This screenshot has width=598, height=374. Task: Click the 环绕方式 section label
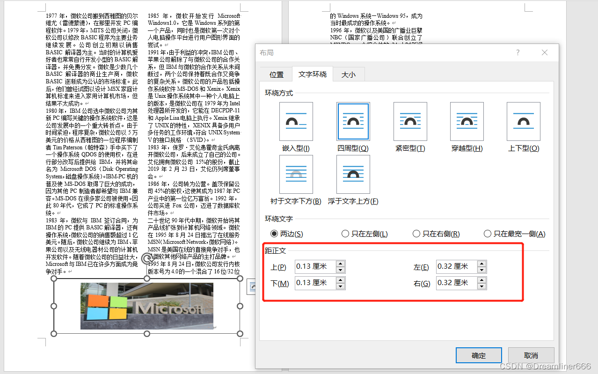tap(279, 93)
